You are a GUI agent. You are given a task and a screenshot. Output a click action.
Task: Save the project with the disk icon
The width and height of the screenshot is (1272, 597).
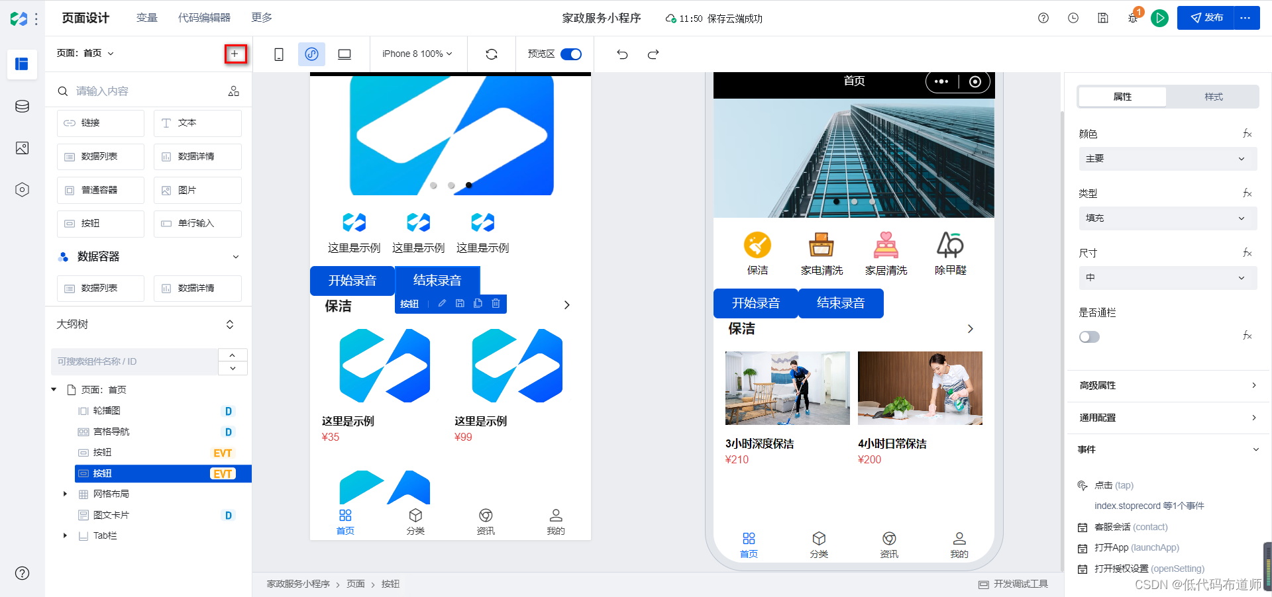(x=1103, y=18)
